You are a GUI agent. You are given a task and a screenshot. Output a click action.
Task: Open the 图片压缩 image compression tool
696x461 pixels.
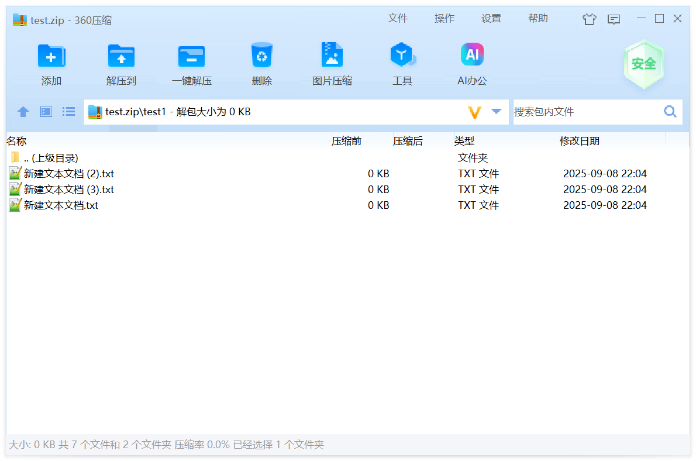pos(332,56)
